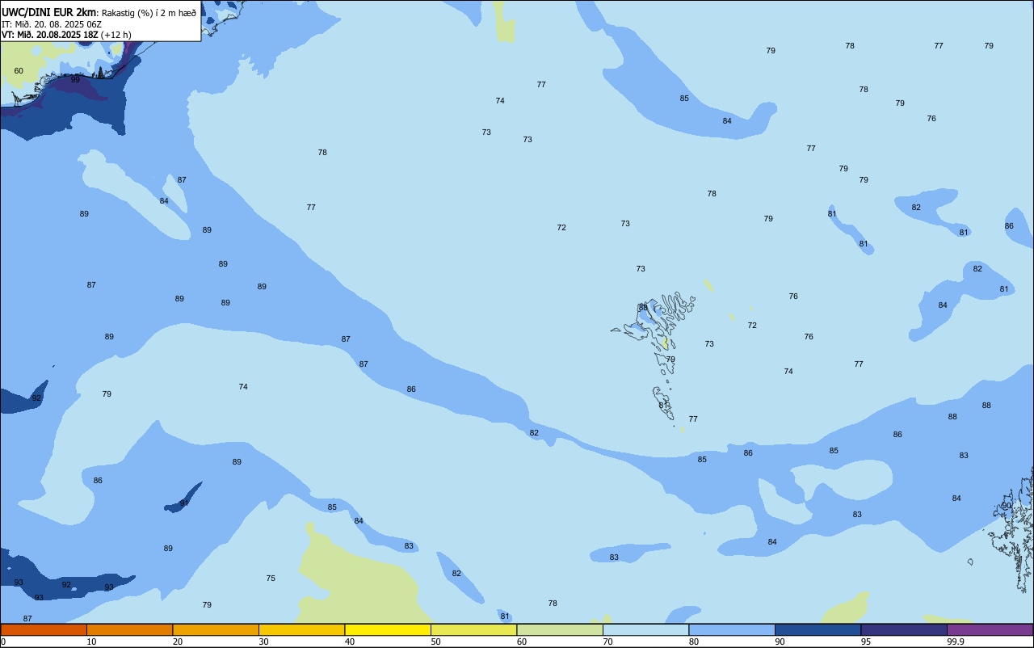Select the '50' legend tick label
This screenshot has height=648, width=1034.
point(436,642)
